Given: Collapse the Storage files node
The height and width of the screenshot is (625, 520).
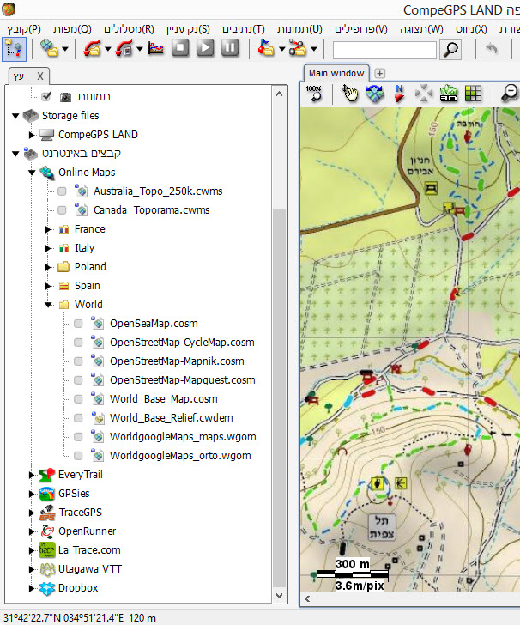Looking at the screenshot, I should click(15, 116).
